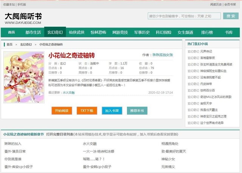Click the 推荐本书 button
Image resolution: width=242 pixels, height=173 pixels.
(x=137, y=111)
